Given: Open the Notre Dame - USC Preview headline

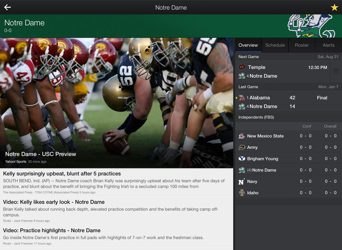Looking at the screenshot, I should (40, 154).
